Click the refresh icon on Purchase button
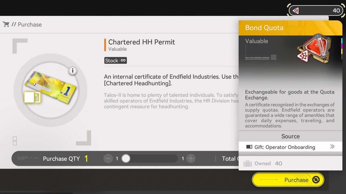 (316, 180)
